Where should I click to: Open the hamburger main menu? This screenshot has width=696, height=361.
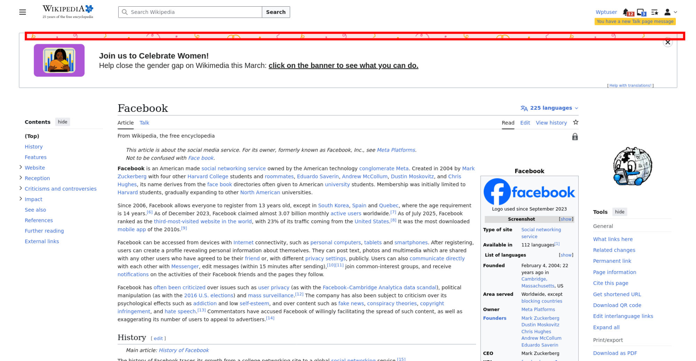23,12
